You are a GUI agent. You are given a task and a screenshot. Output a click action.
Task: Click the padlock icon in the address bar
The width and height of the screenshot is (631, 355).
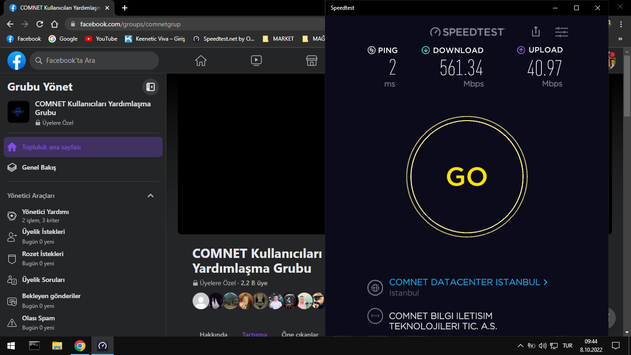pos(73,24)
